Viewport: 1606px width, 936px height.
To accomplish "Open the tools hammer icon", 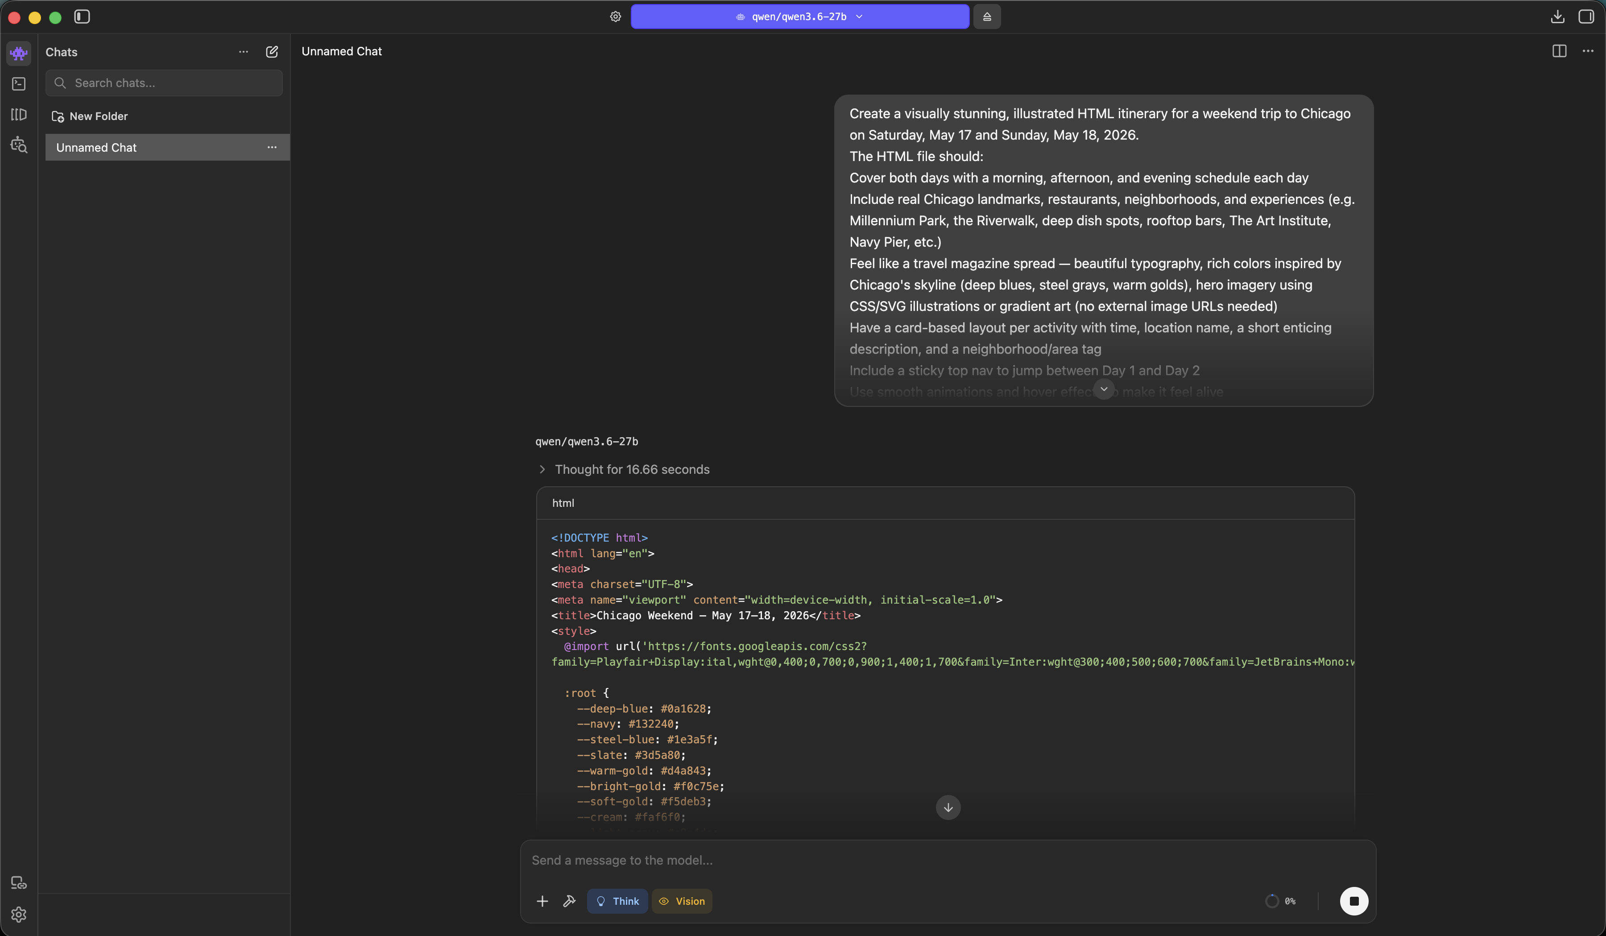I will (569, 901).
